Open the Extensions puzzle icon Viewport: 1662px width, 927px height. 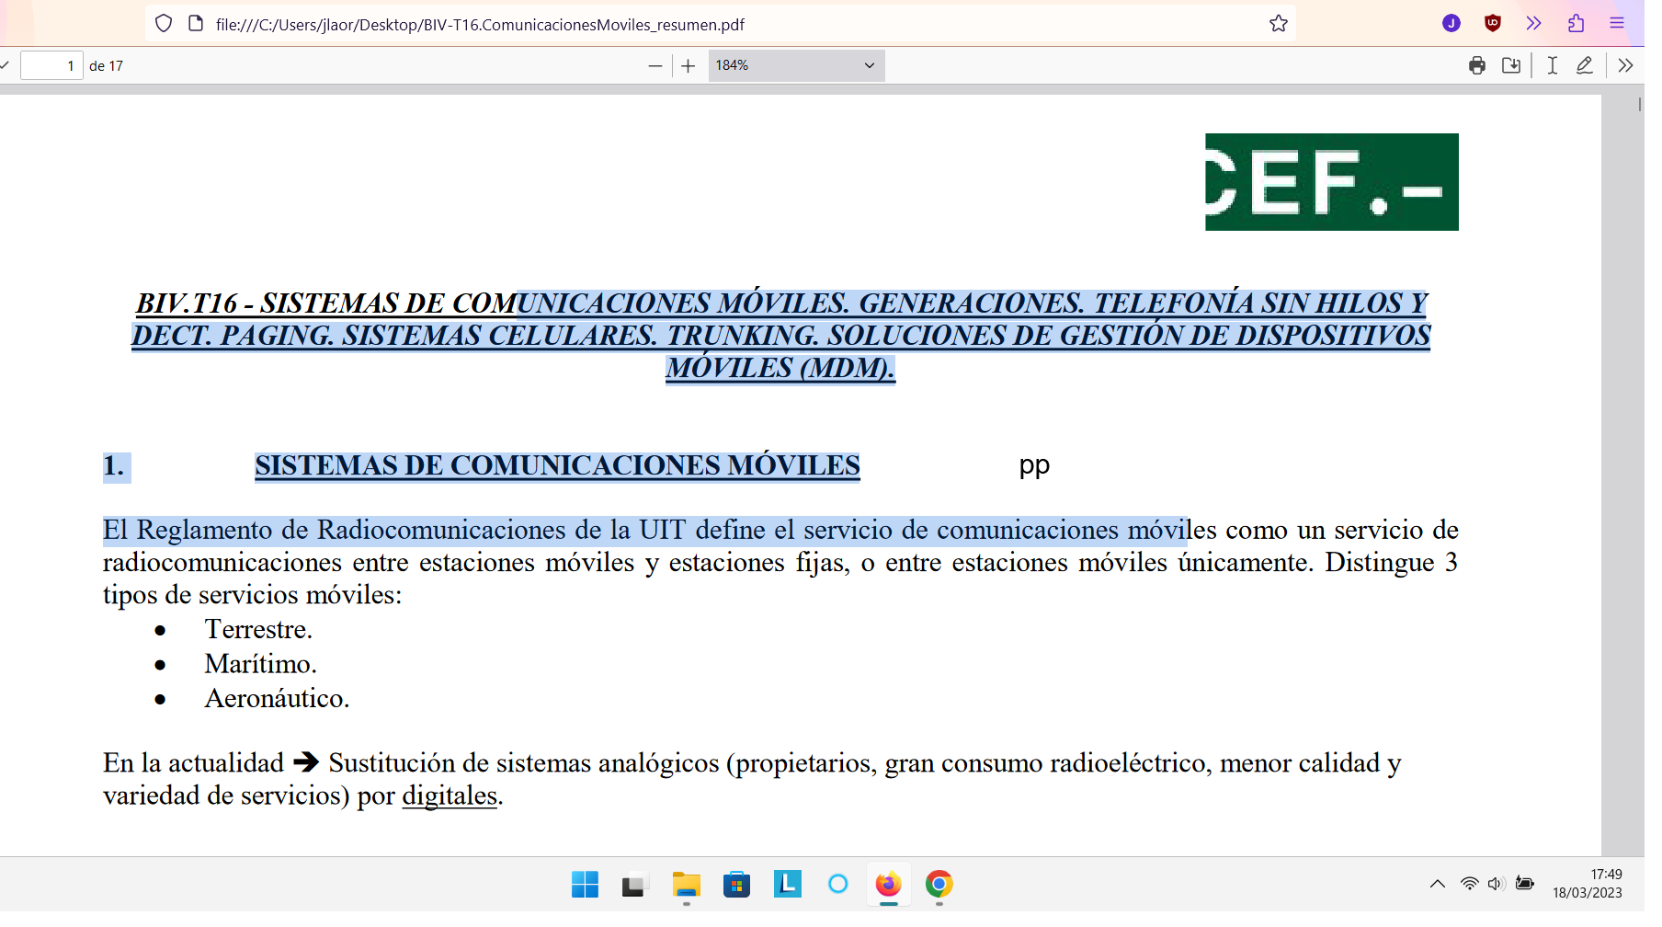click(x=1576, y=24)
